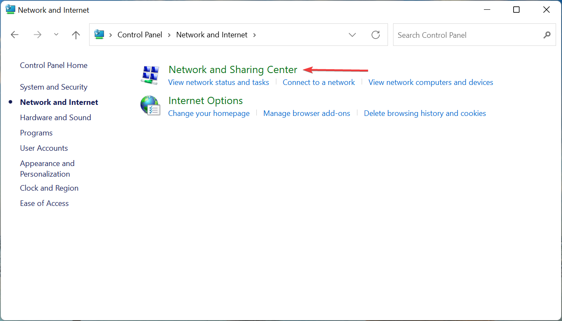Click the title bar Network and Internet icon
This screenshot has width=562, height=321.
tap(9, 9)
